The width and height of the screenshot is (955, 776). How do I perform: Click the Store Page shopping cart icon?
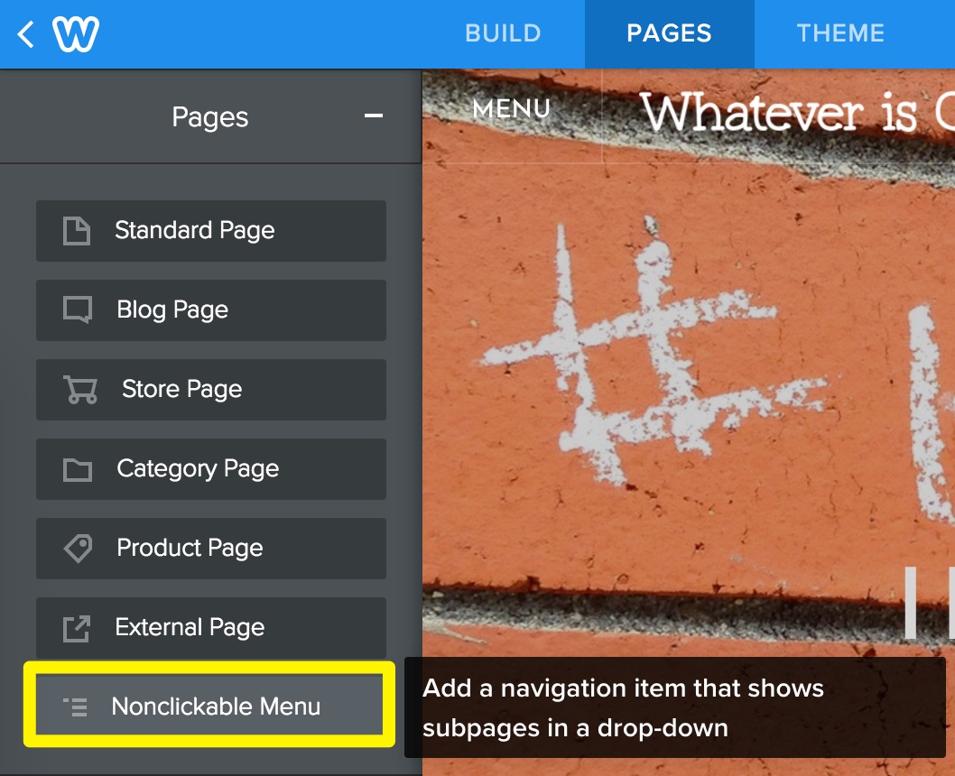click(80, 390)
